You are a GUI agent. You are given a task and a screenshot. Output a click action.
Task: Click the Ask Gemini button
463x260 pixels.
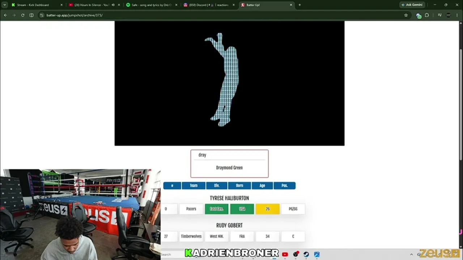point(412,5)
